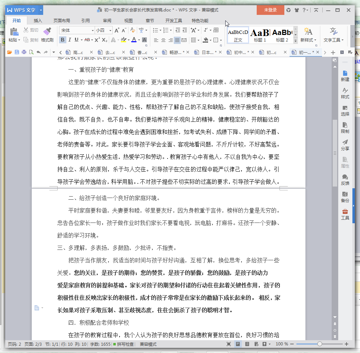Click Spell Check (拼写检查) in status bar
Viewport: 360px width, 353px height.
click(x=124, y=344)
